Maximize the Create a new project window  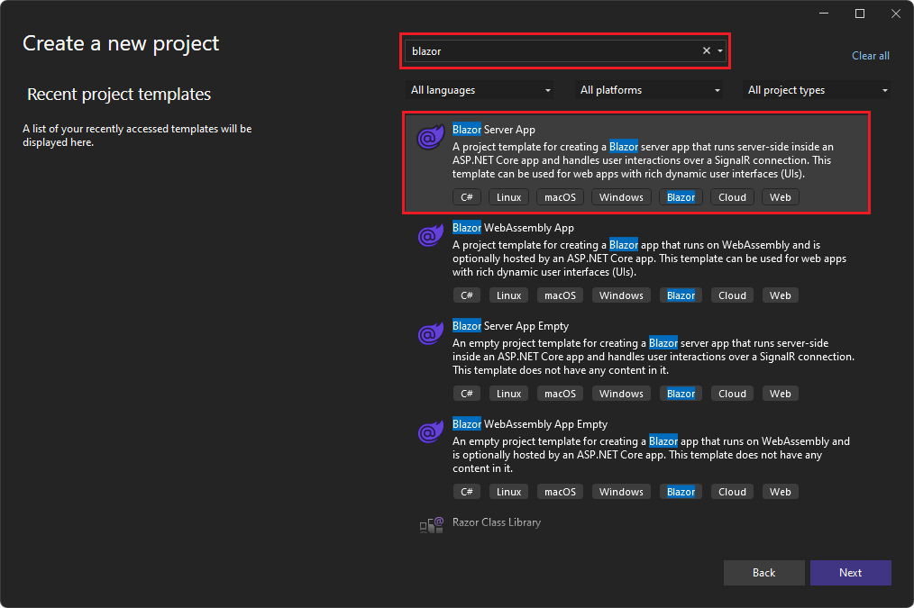pyautogui.click(x=859, y=14)
